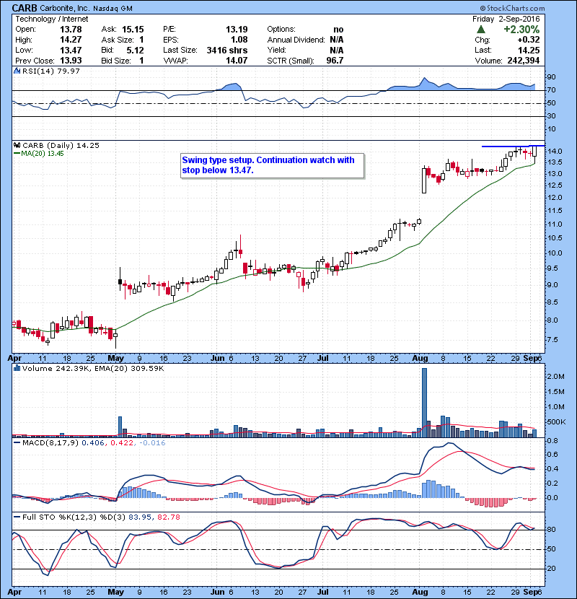The width and height of the screenshot is (577, 599).
Task: Click the candlestick icon beside CARB (Daily)
Action: click(x=17, y=146)
